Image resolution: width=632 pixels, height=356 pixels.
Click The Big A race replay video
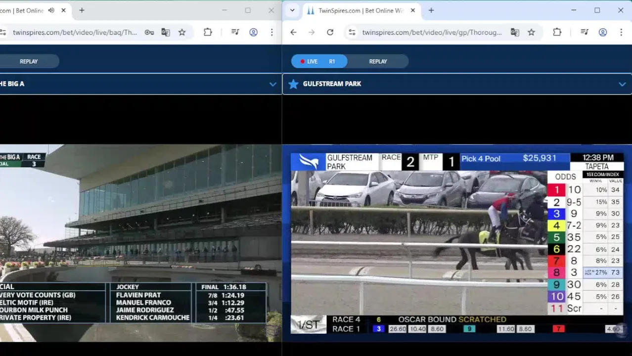[x=141, y=243]
